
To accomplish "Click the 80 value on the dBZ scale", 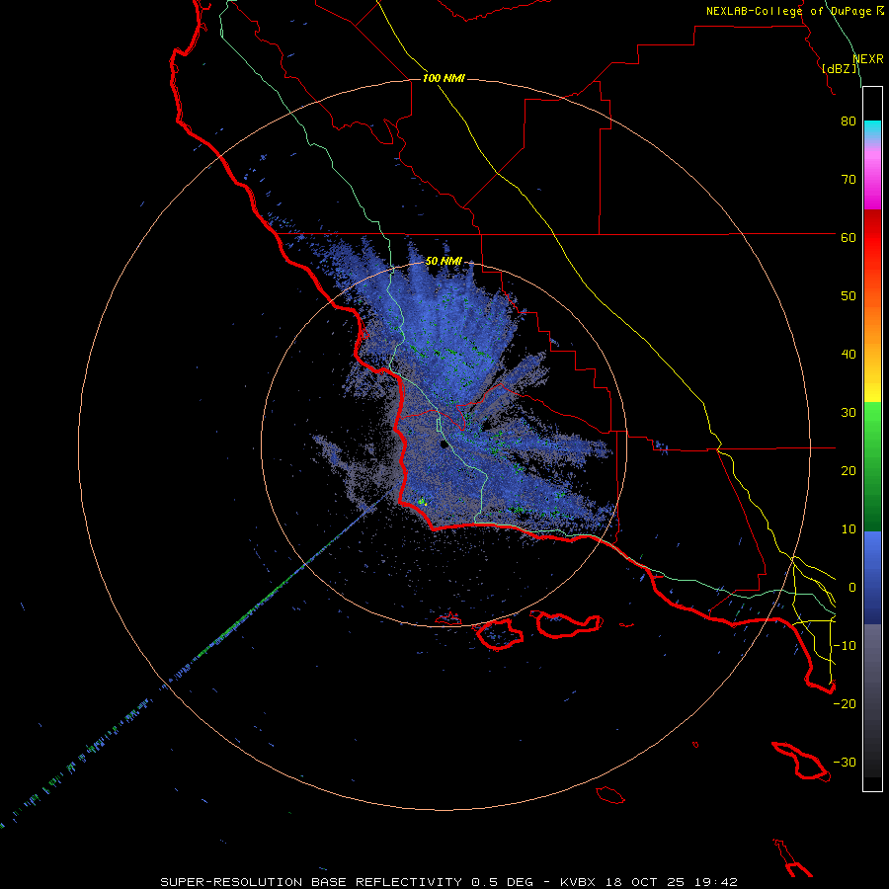I will 849,121.
